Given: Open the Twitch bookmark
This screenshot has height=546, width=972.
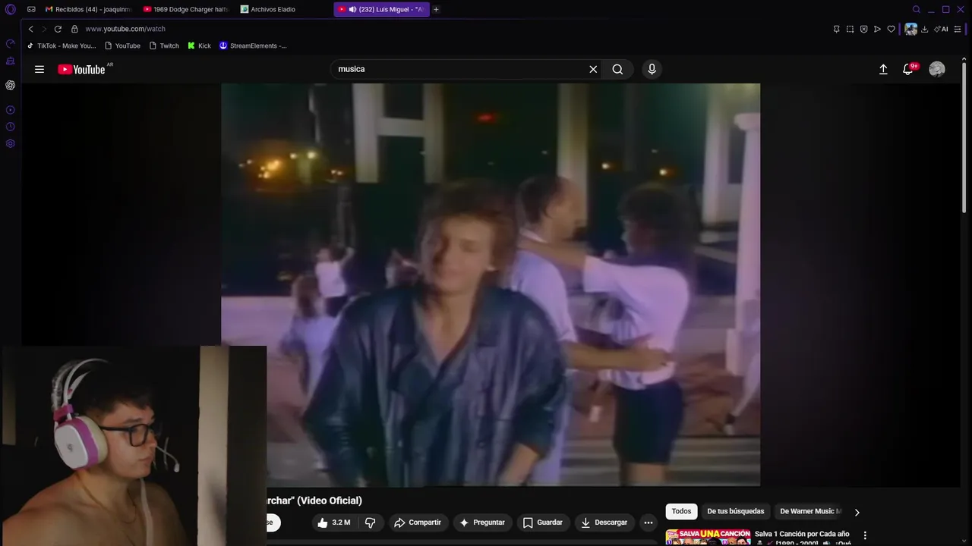Looking at the screenshot, I should (x=164, y=45).
